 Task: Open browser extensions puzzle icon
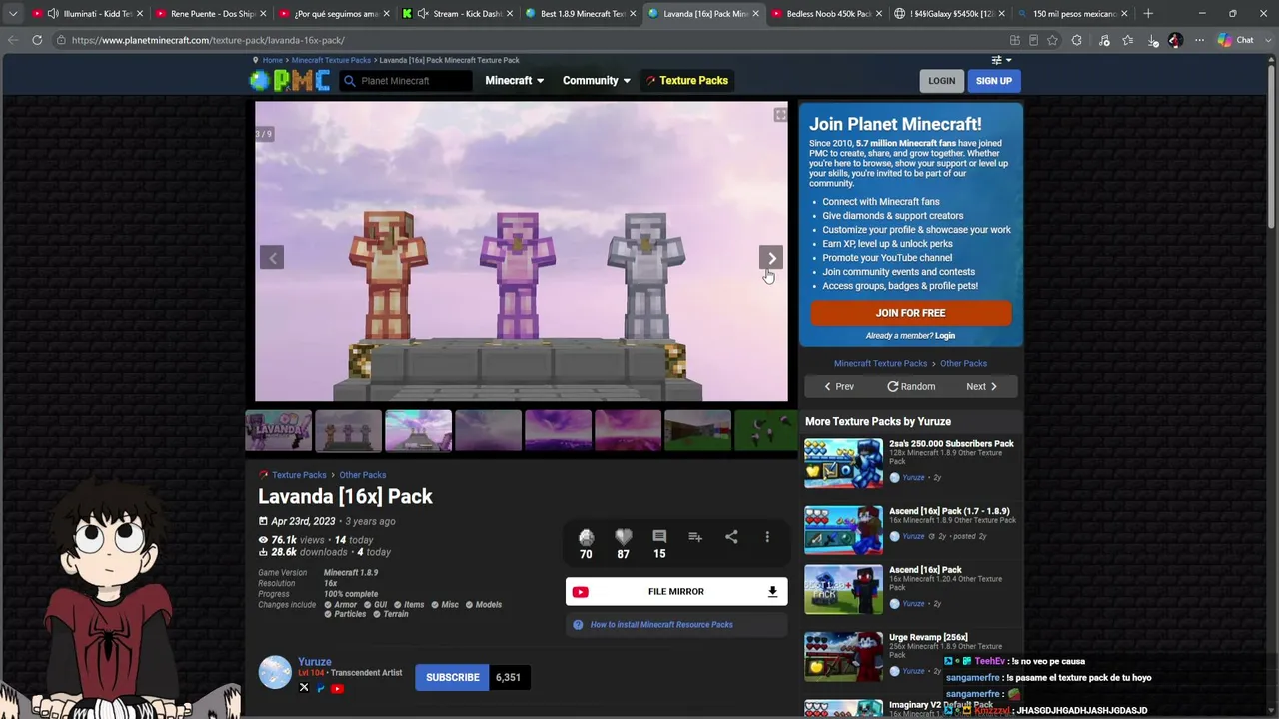pyautogui.click(x=1076, y=40)
